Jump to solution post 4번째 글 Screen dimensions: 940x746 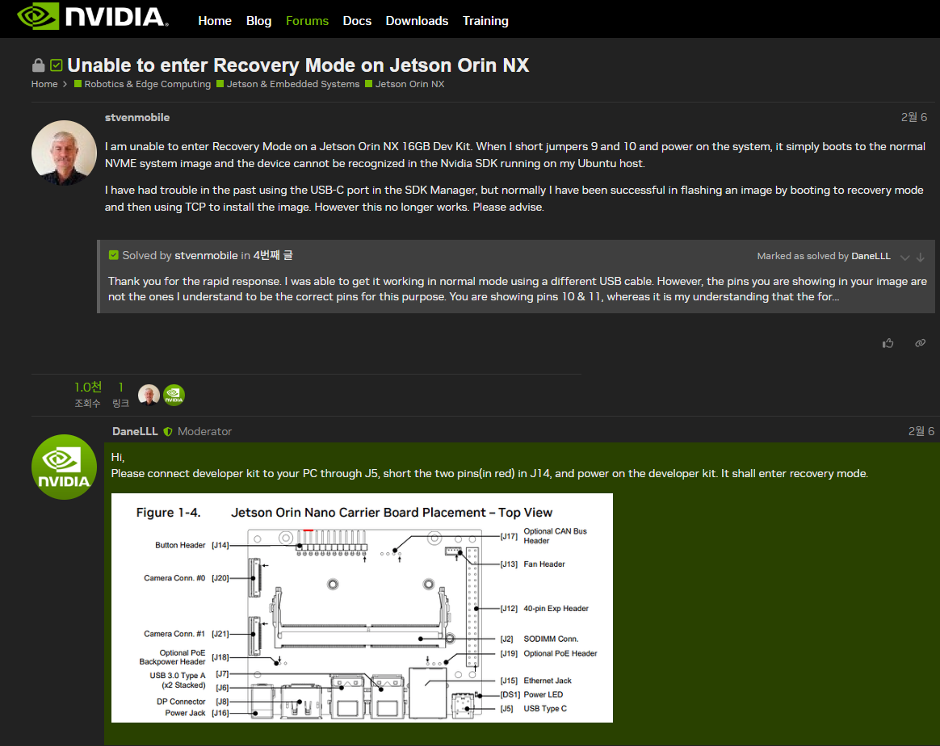[273, 255]
